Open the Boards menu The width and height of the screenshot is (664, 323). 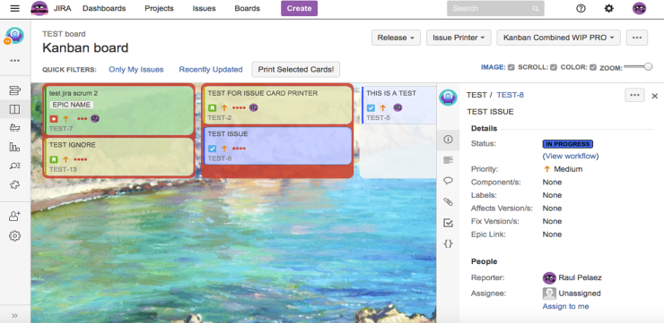248,8
